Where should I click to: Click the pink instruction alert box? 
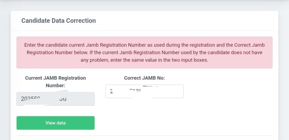tap(144, 52)
